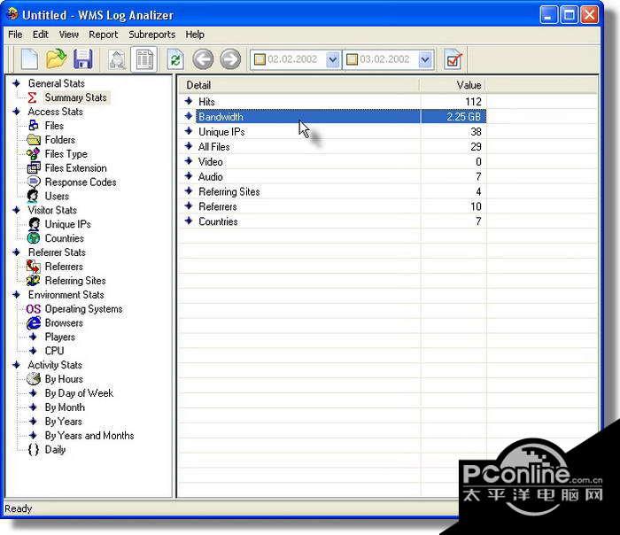The height and width of the screenshot is (535, 620).
Task: Click the red checkmark options icon
Action: 453,59
